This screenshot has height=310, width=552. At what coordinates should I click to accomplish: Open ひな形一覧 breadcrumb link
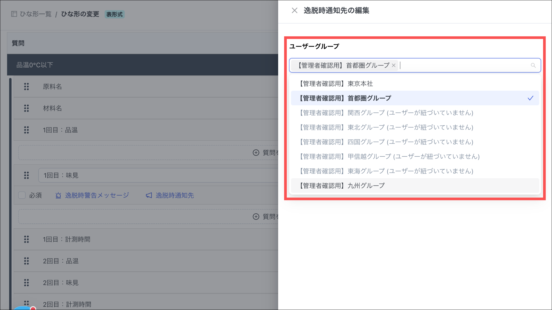(35, 14)
